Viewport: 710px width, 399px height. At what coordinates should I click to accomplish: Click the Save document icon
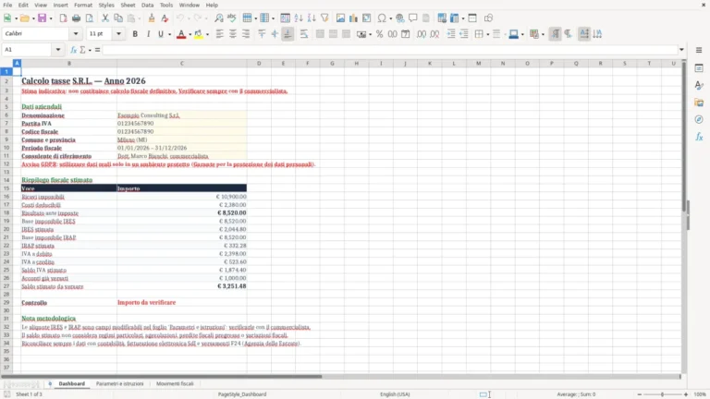[x=43, y=18]
